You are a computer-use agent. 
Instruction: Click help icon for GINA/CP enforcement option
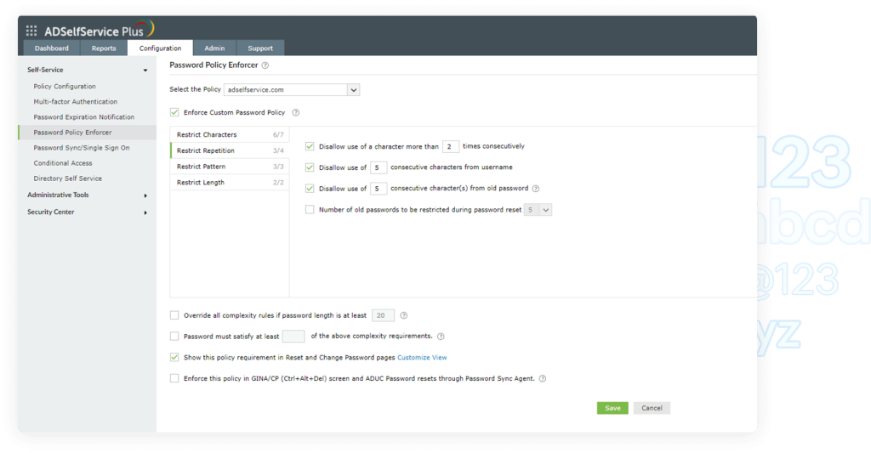(542, 379)
